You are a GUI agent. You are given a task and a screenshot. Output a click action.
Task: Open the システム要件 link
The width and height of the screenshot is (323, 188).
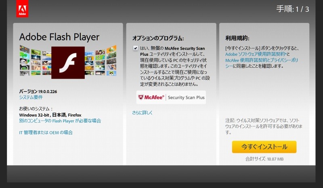point(31,97)
